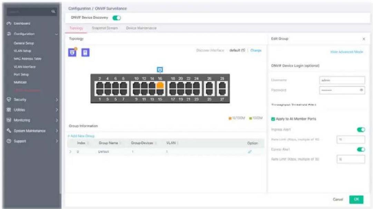Open VLAN Setup in sidebar
This screenshot has width=373, height=209.
click(x=22, y=51)
